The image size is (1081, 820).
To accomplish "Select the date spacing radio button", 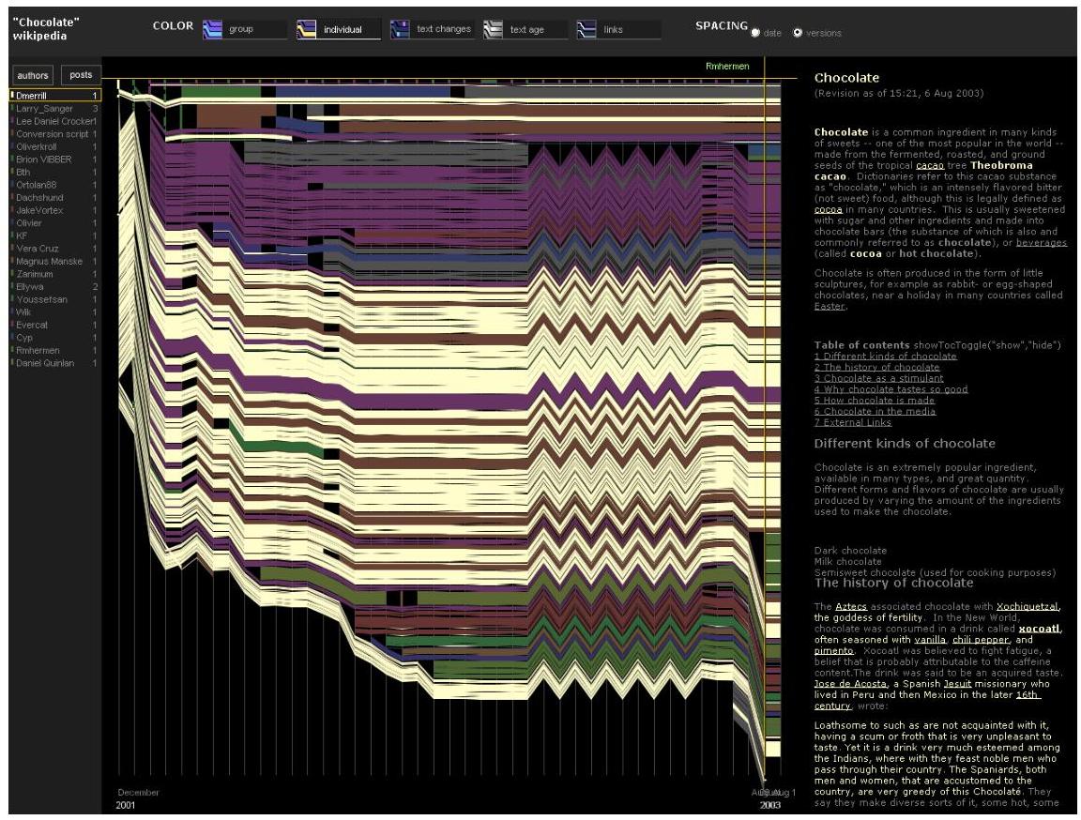I will [x=756, y=33].
